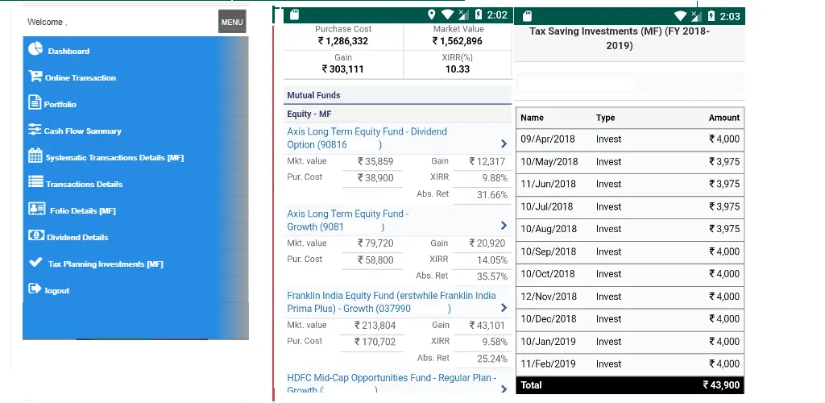Tap the battery icon beside 2:03

711,16
